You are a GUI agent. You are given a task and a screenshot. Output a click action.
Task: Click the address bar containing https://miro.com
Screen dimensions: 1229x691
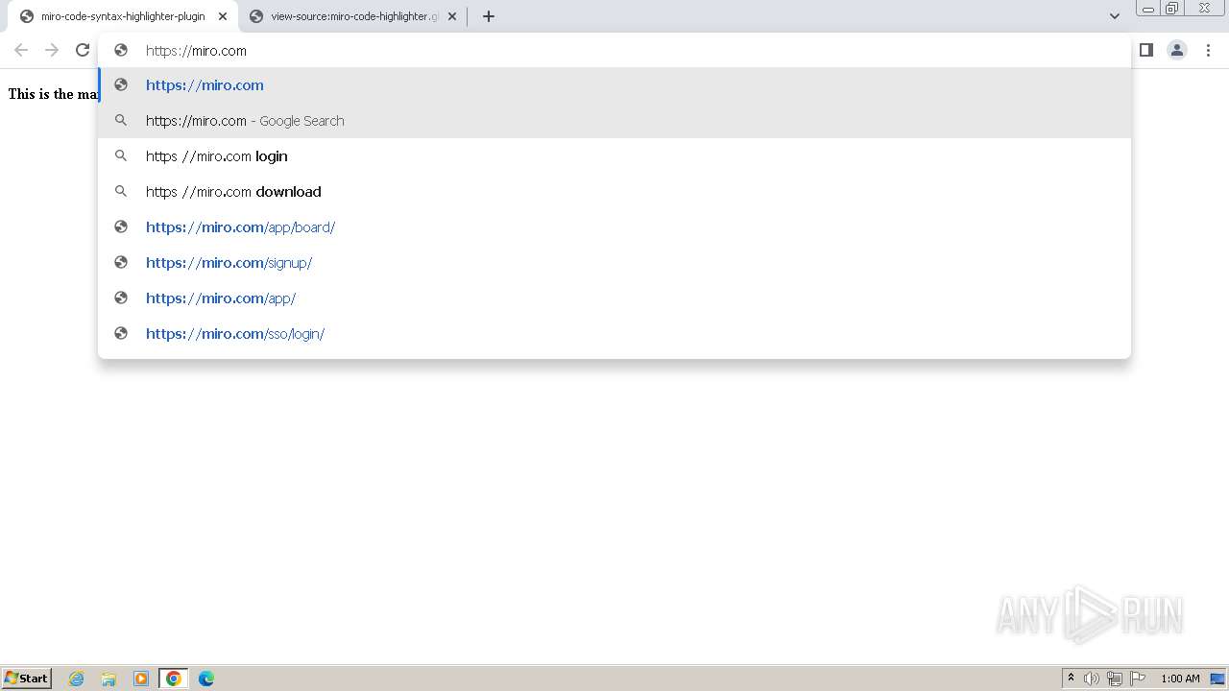tap(614, 50)
